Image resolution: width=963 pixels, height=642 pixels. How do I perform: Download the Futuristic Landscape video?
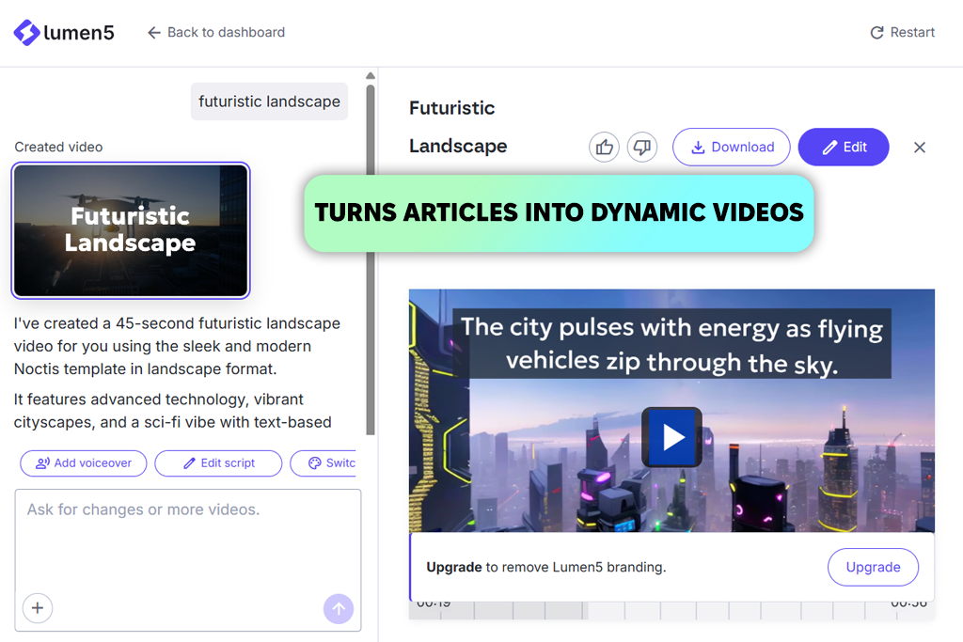tap(732, 148)
